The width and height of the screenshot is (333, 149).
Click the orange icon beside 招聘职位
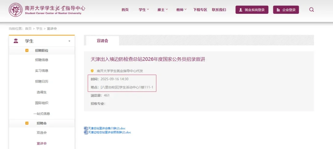[27, 51]
